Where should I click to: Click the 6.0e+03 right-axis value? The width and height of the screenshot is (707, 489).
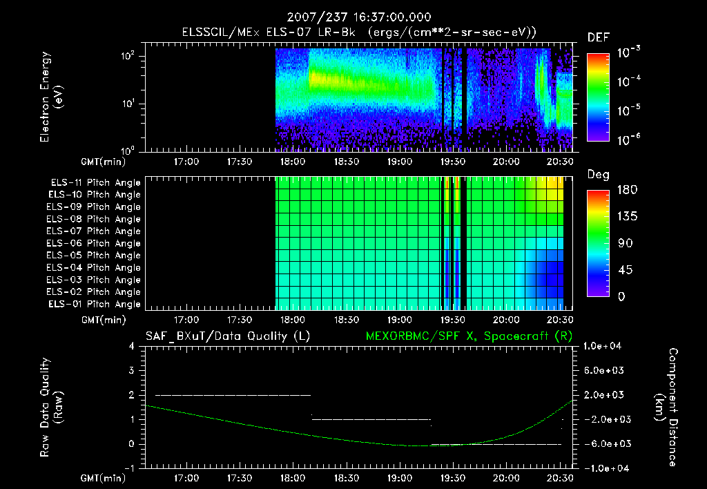[x=603, y=371]
